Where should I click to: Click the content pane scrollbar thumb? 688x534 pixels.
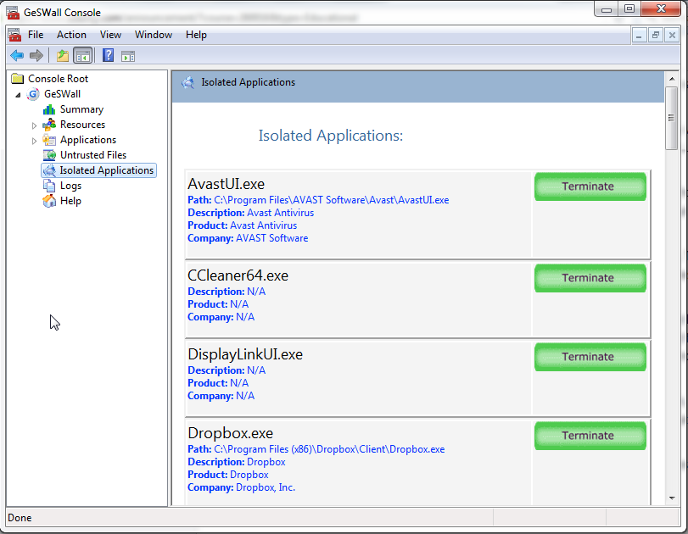pos(671,118)
